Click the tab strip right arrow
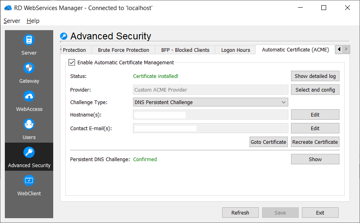This screenshot has height=223, width=360. pos(346,49)
